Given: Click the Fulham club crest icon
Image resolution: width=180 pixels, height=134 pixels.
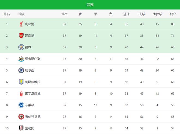Looking at the screenshot, I should coord(21,128).
